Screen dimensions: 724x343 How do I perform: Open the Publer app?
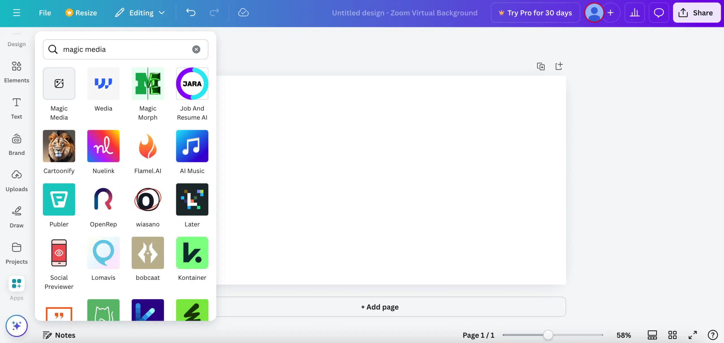(x=59, y=206)
